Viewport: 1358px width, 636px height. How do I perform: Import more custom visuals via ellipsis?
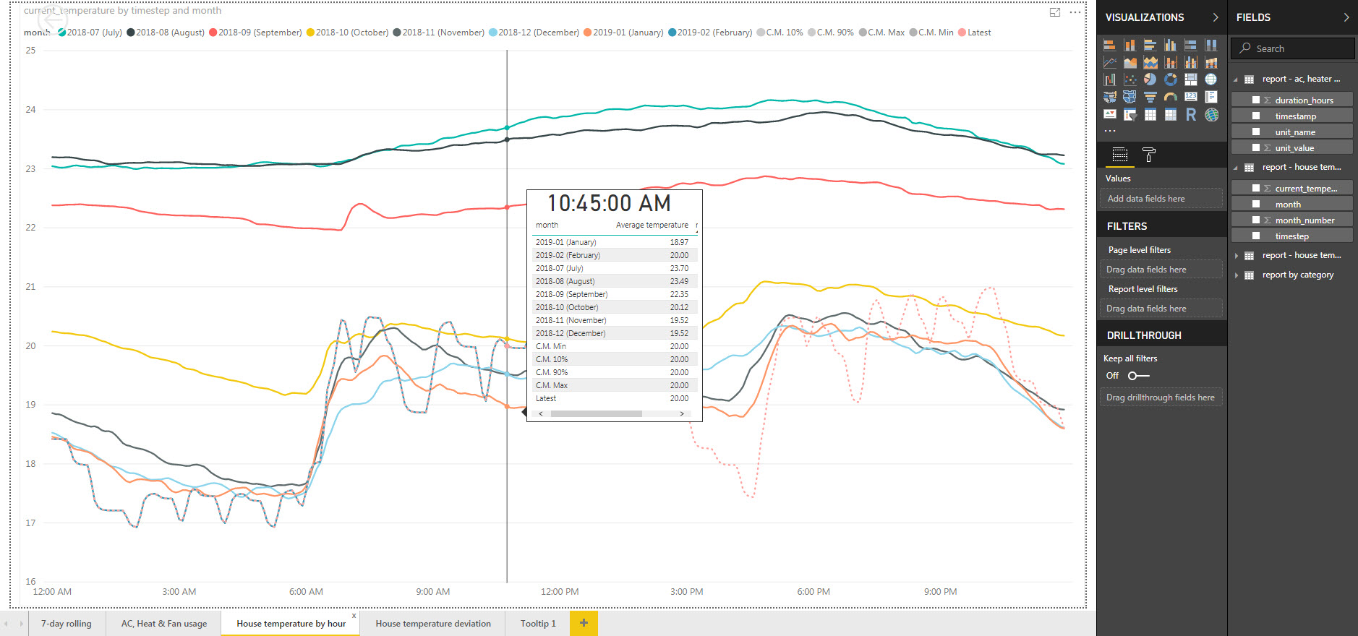(x=1109, y=131)
